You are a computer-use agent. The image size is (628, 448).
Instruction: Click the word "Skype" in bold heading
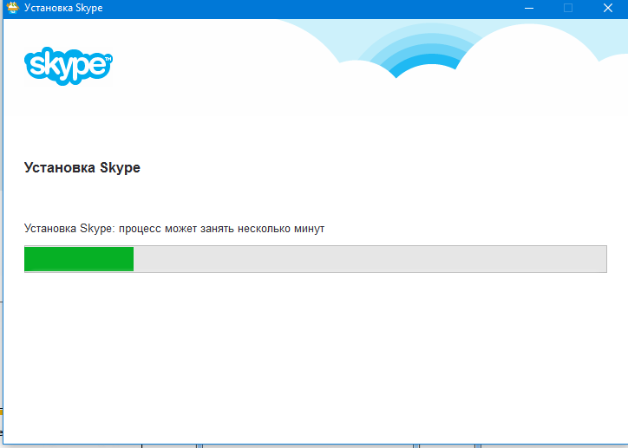(121, 168)
